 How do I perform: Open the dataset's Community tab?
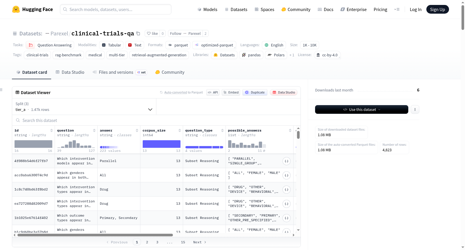pyautogui.click(x=170, y=72)
